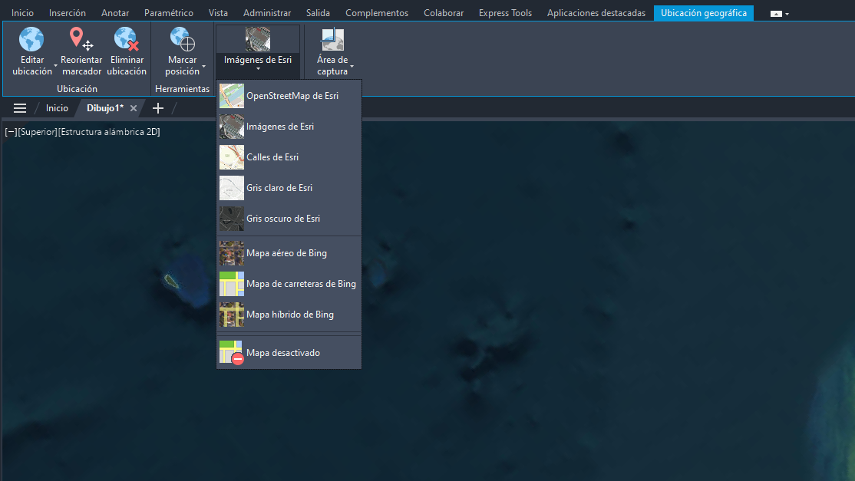Image resolution: width=855 pixels, height=481 pixels.
Task: Choose OpenStreetMap de Esri map
Action: pos(289,96)
